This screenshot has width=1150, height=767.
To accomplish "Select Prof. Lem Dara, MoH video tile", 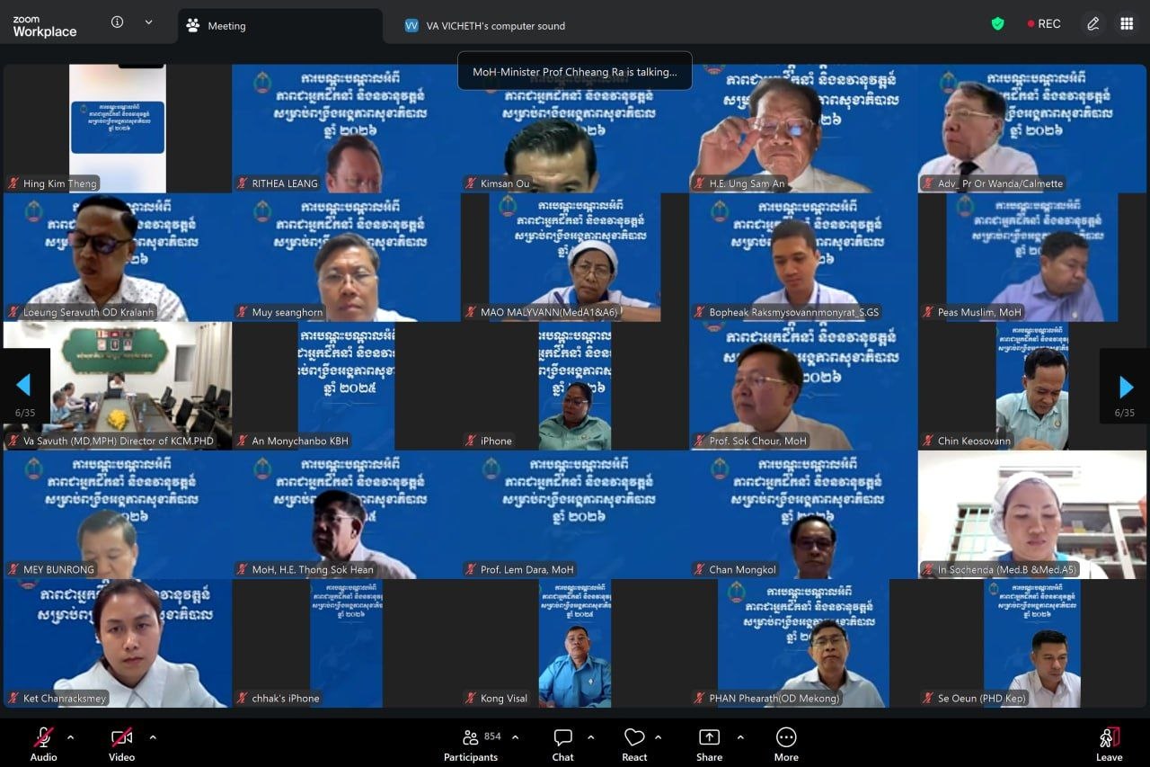I will tap(575, 514).
